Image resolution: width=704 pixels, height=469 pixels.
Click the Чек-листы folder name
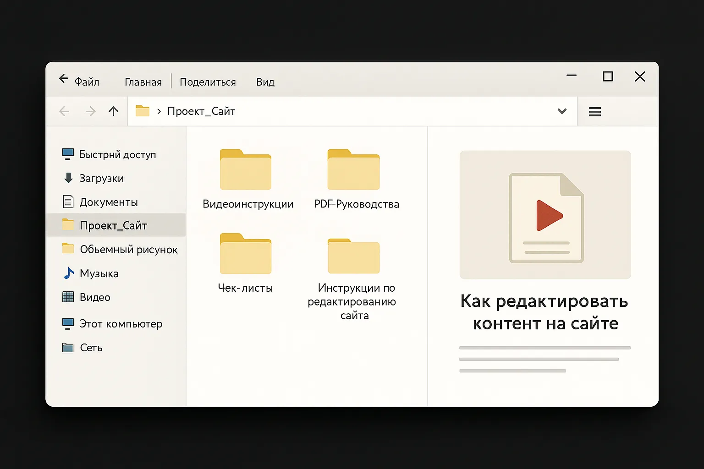point(245,288)
